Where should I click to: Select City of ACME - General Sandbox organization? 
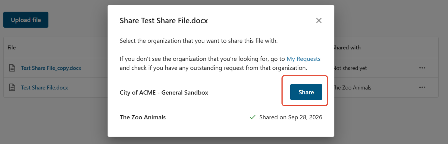pyautogui.click(x=164, y=93)
